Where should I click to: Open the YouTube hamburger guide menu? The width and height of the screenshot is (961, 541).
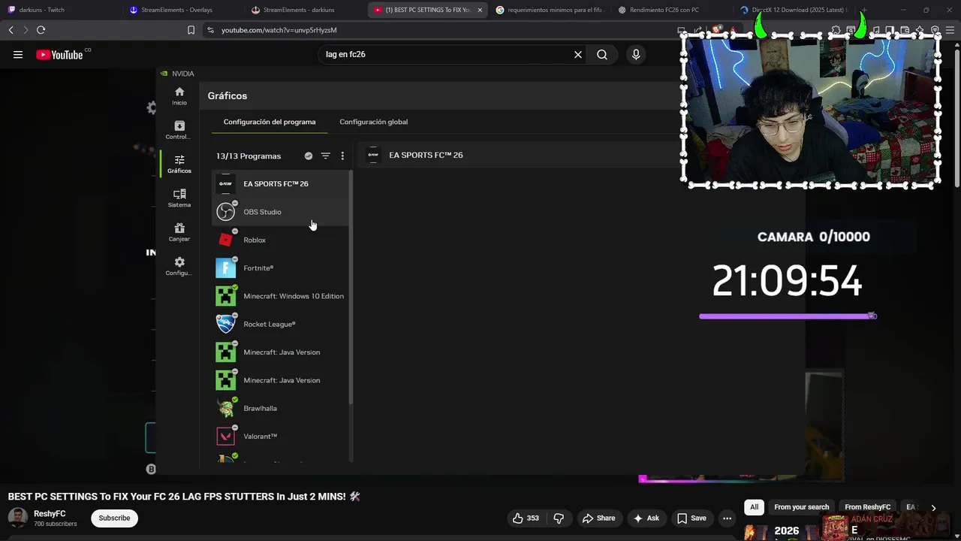click(18, 54)
